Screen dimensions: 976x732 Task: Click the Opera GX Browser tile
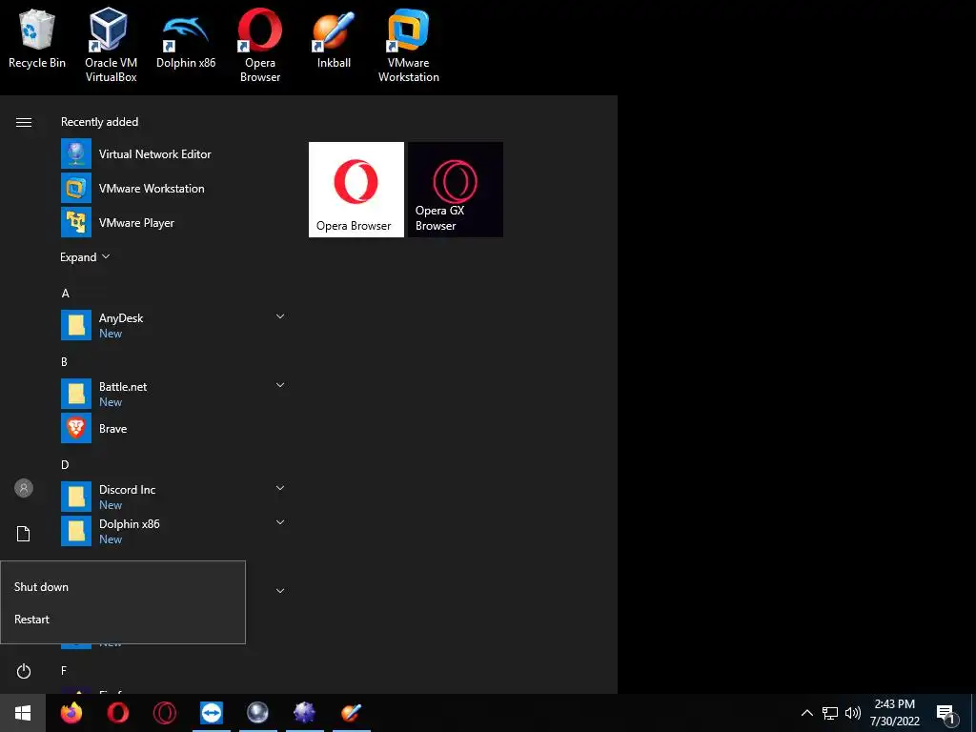[x=456, y=190]
